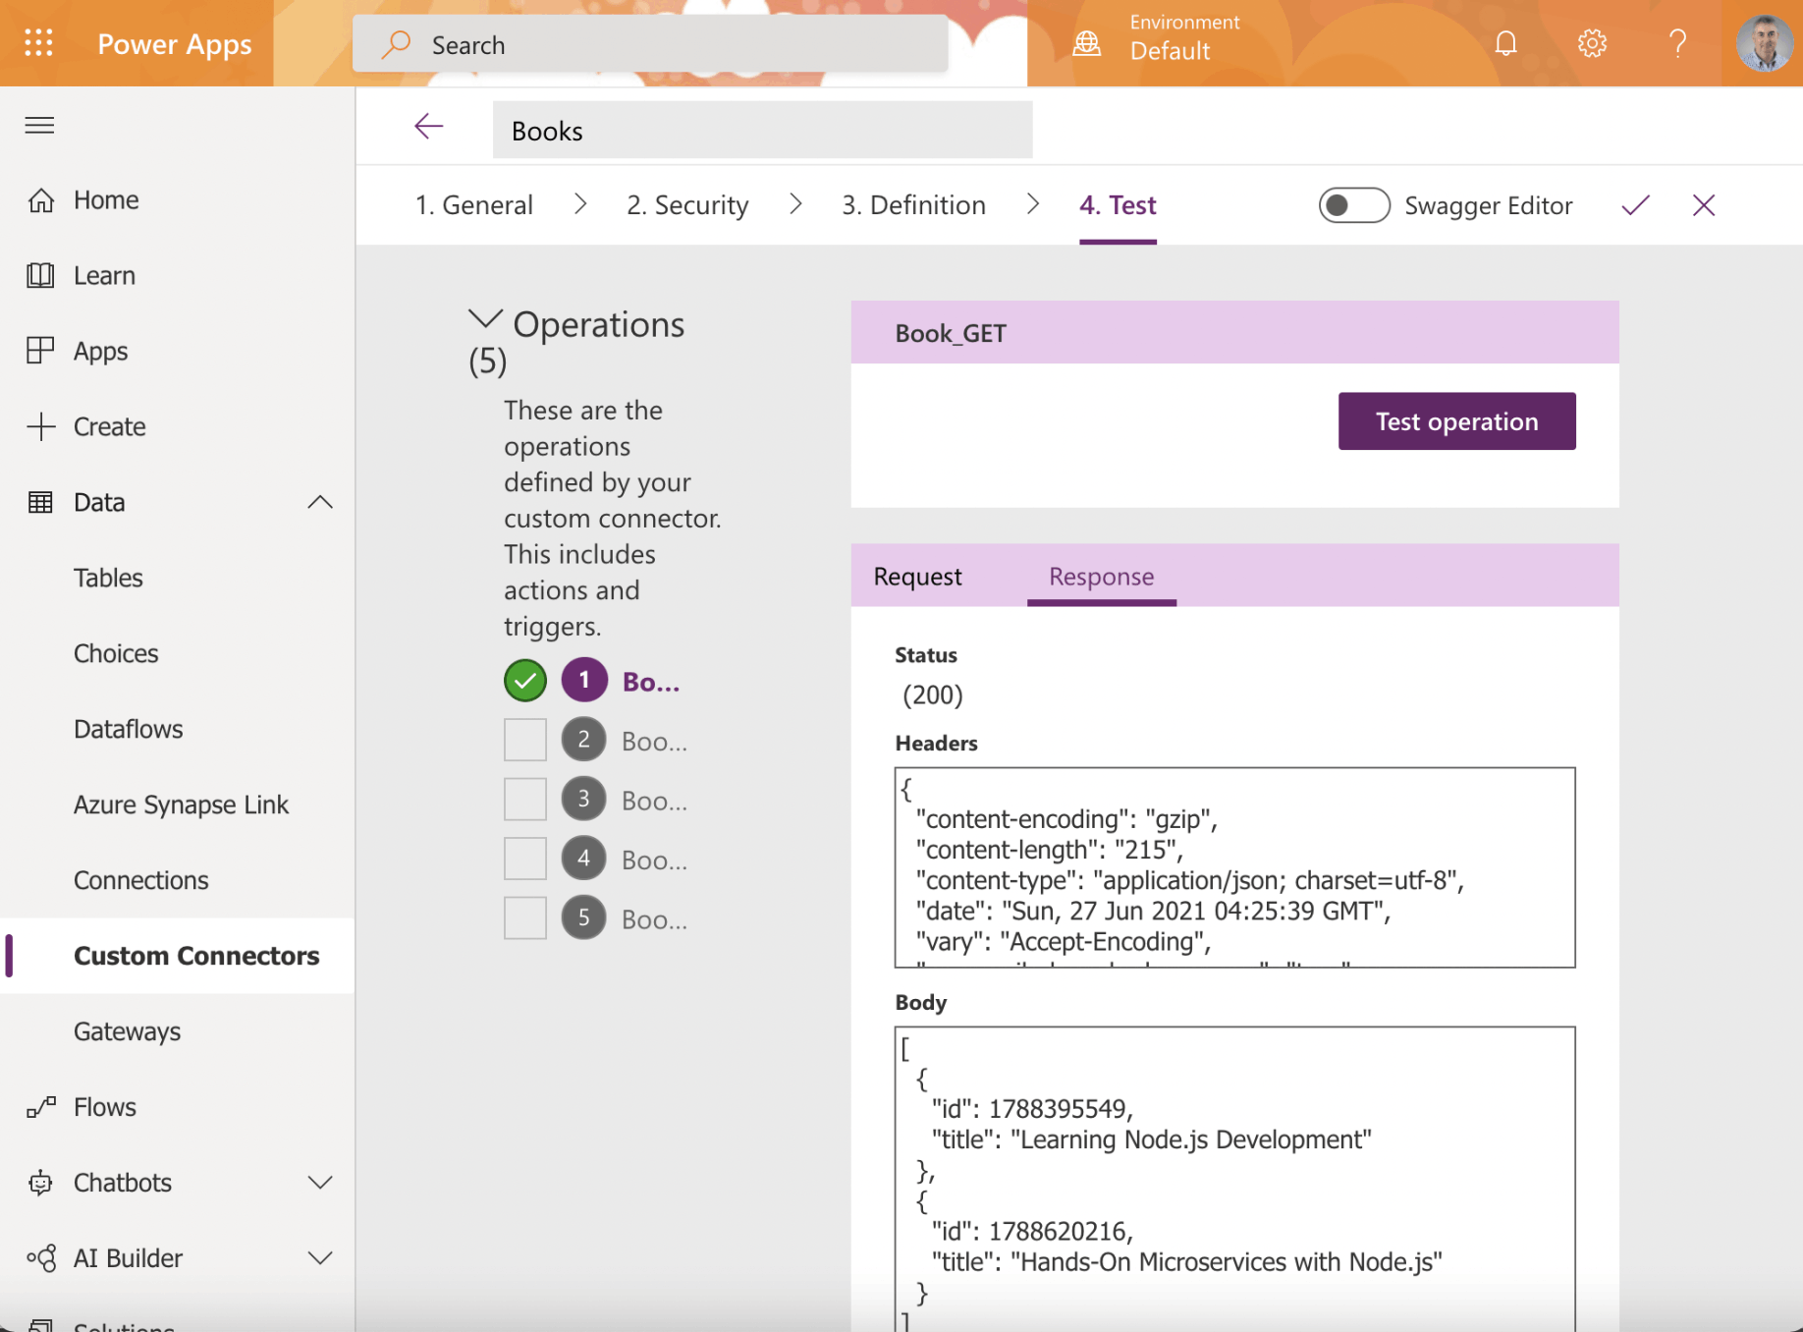Open Custom Connectors page
Screen dimensions: 1803x1332
click(x=196, y=956)
